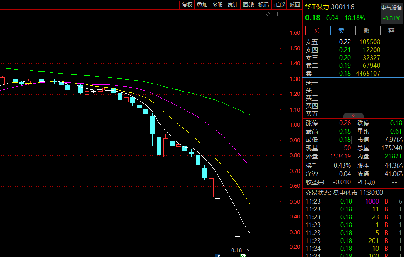Viewport: 404px width, 257px height.
Task: Open the 电气设备 sector badge
Action: [x=392, y=7]
